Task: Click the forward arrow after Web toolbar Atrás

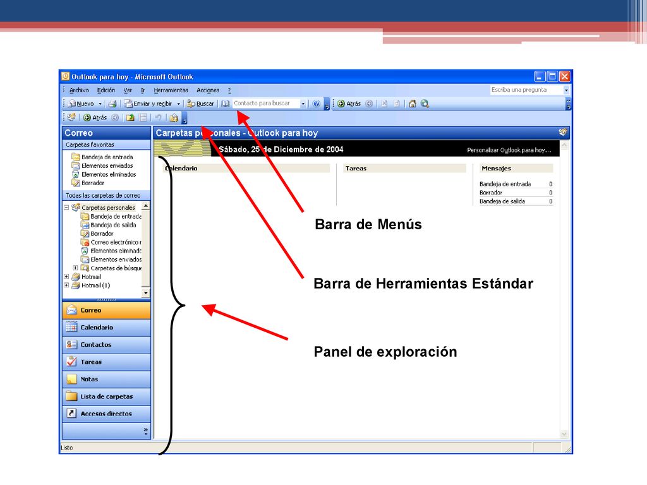Action: (x=369, y=104)
